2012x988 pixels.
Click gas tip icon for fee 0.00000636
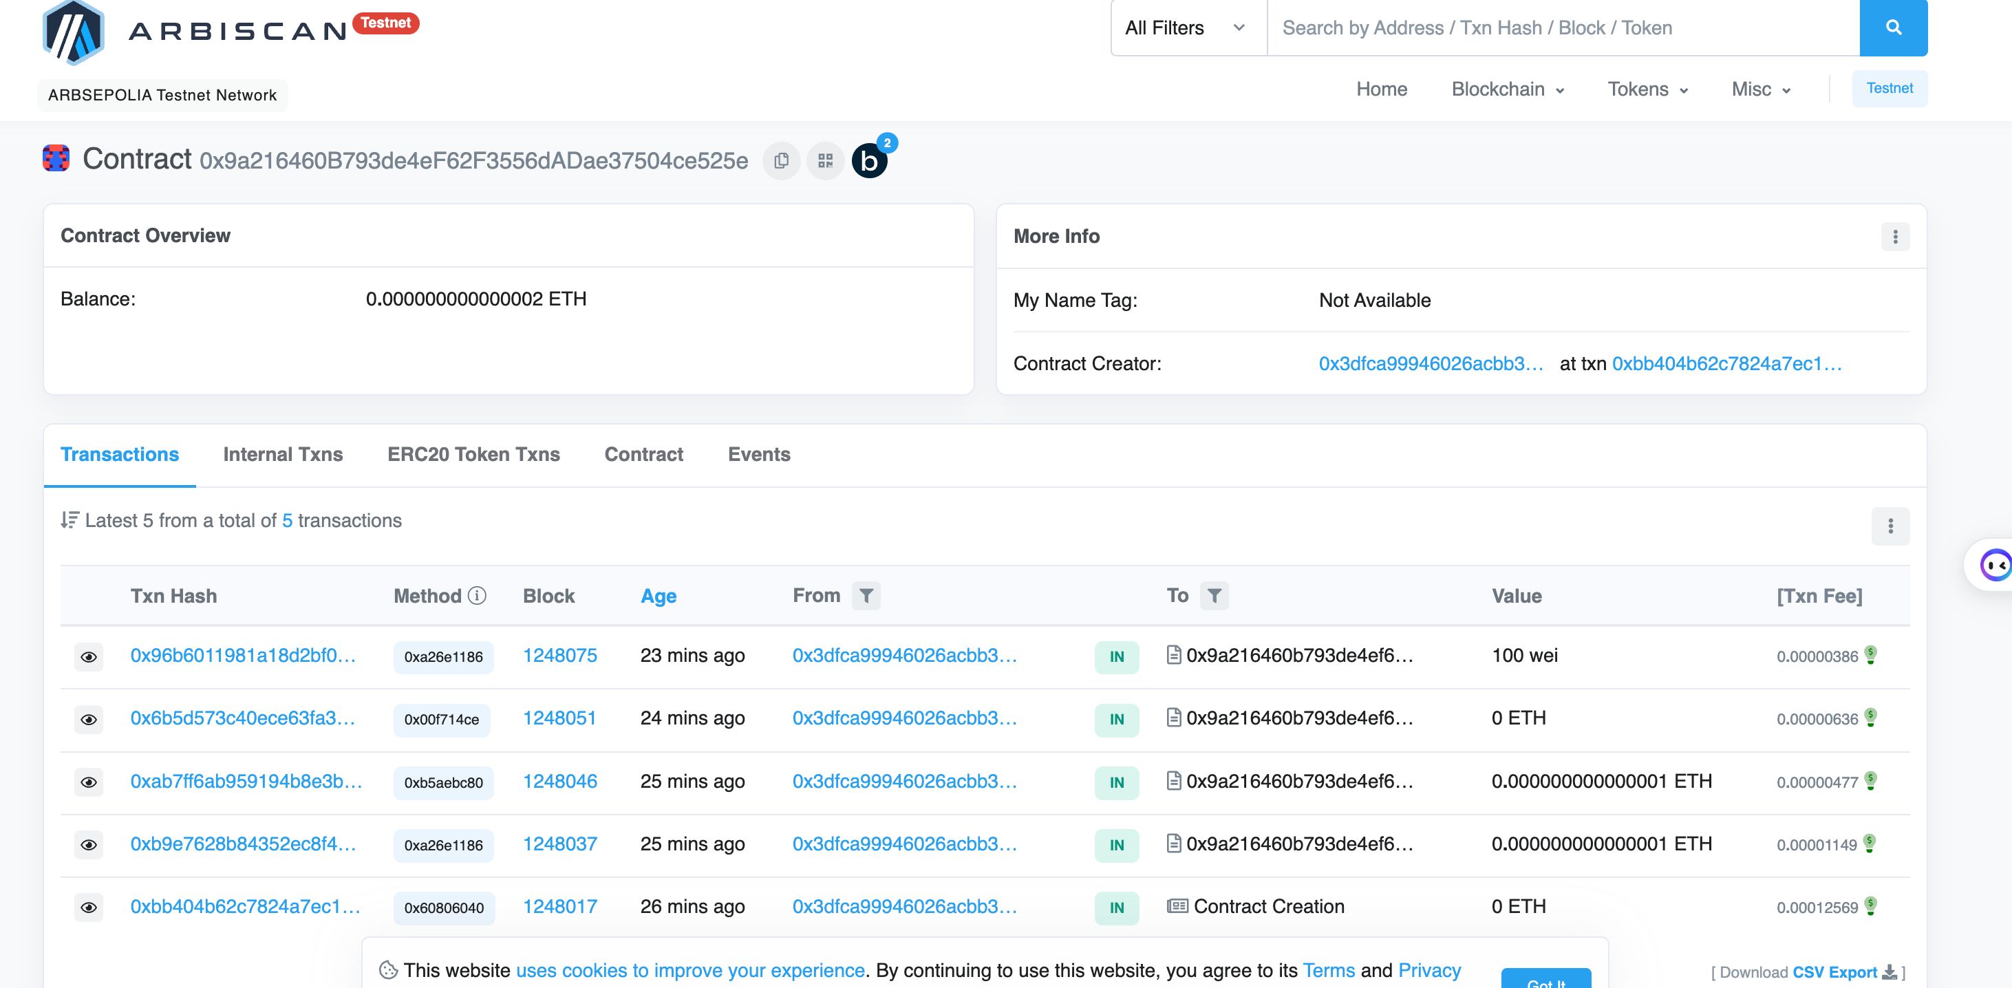[1871, 716]
